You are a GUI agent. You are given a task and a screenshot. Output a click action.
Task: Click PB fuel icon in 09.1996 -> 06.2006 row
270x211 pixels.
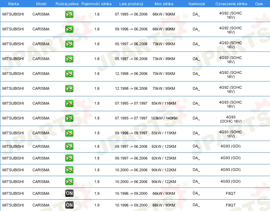point(69,29)
